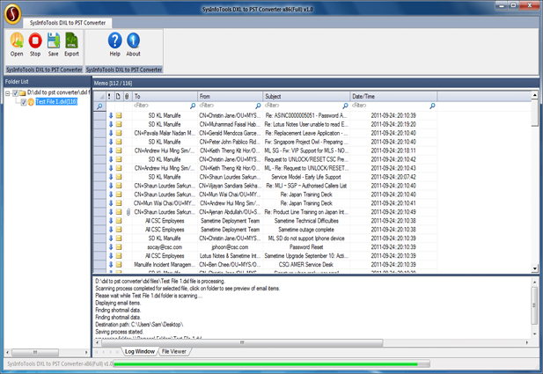Click the folder icon of the D:\dxl to pst converter node
This screenshot has width=543, height=374.
click(x=23, y=92)
